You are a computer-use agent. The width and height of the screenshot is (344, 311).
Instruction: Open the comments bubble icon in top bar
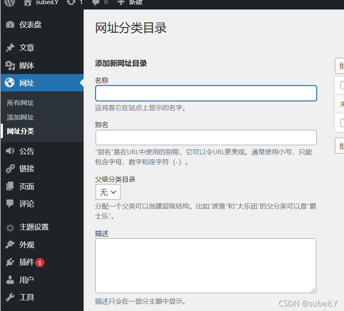tap(96, 2)
